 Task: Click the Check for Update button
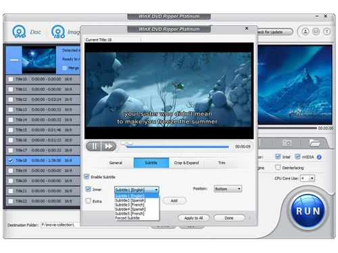point(275,32)
